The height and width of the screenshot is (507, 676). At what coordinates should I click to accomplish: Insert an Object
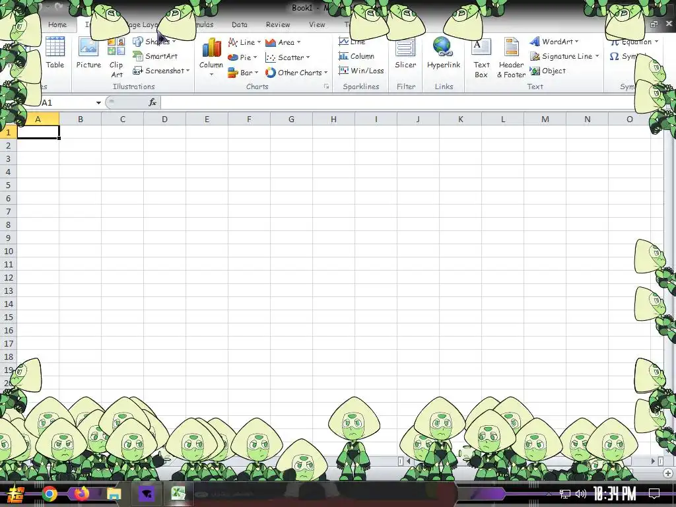548,71
